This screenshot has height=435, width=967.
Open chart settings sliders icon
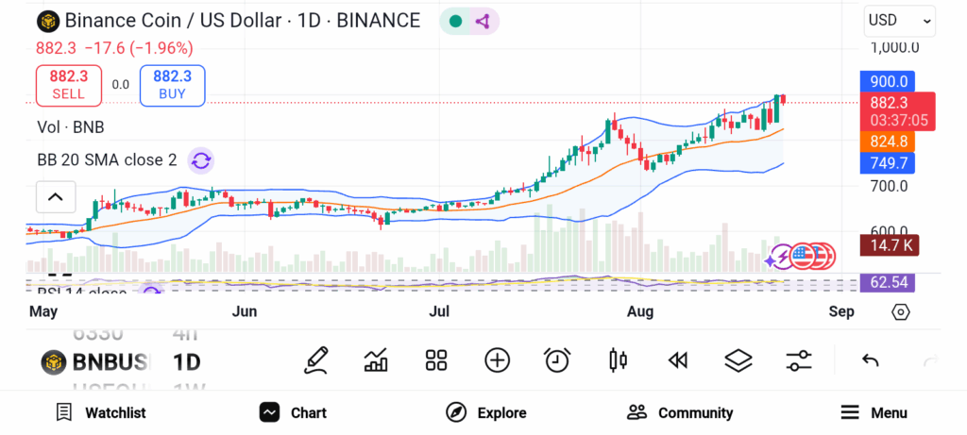pyautogui.click(x=799, y=360)
